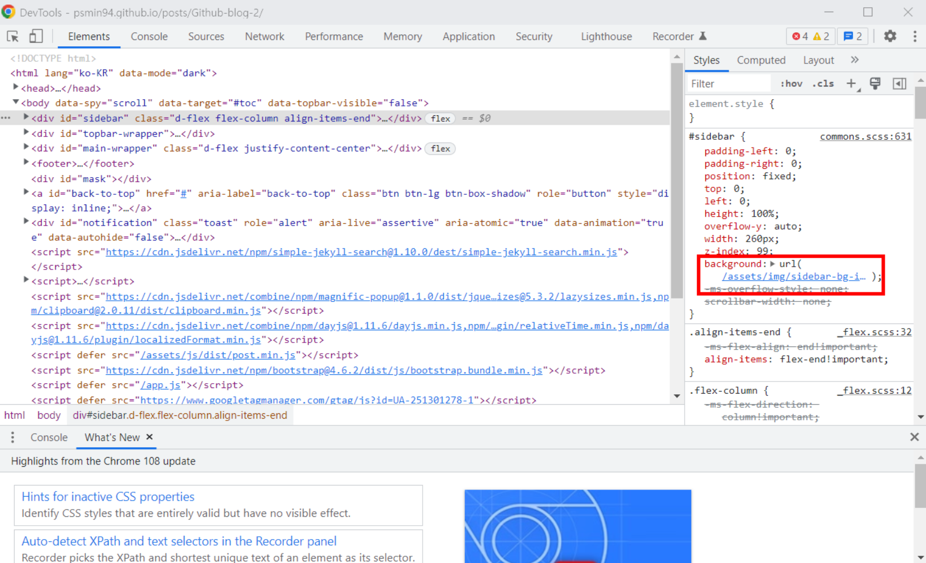Screen dimensions: 926x563
Task: Switch to the Computed styles tab
Action: click(761, 60)
